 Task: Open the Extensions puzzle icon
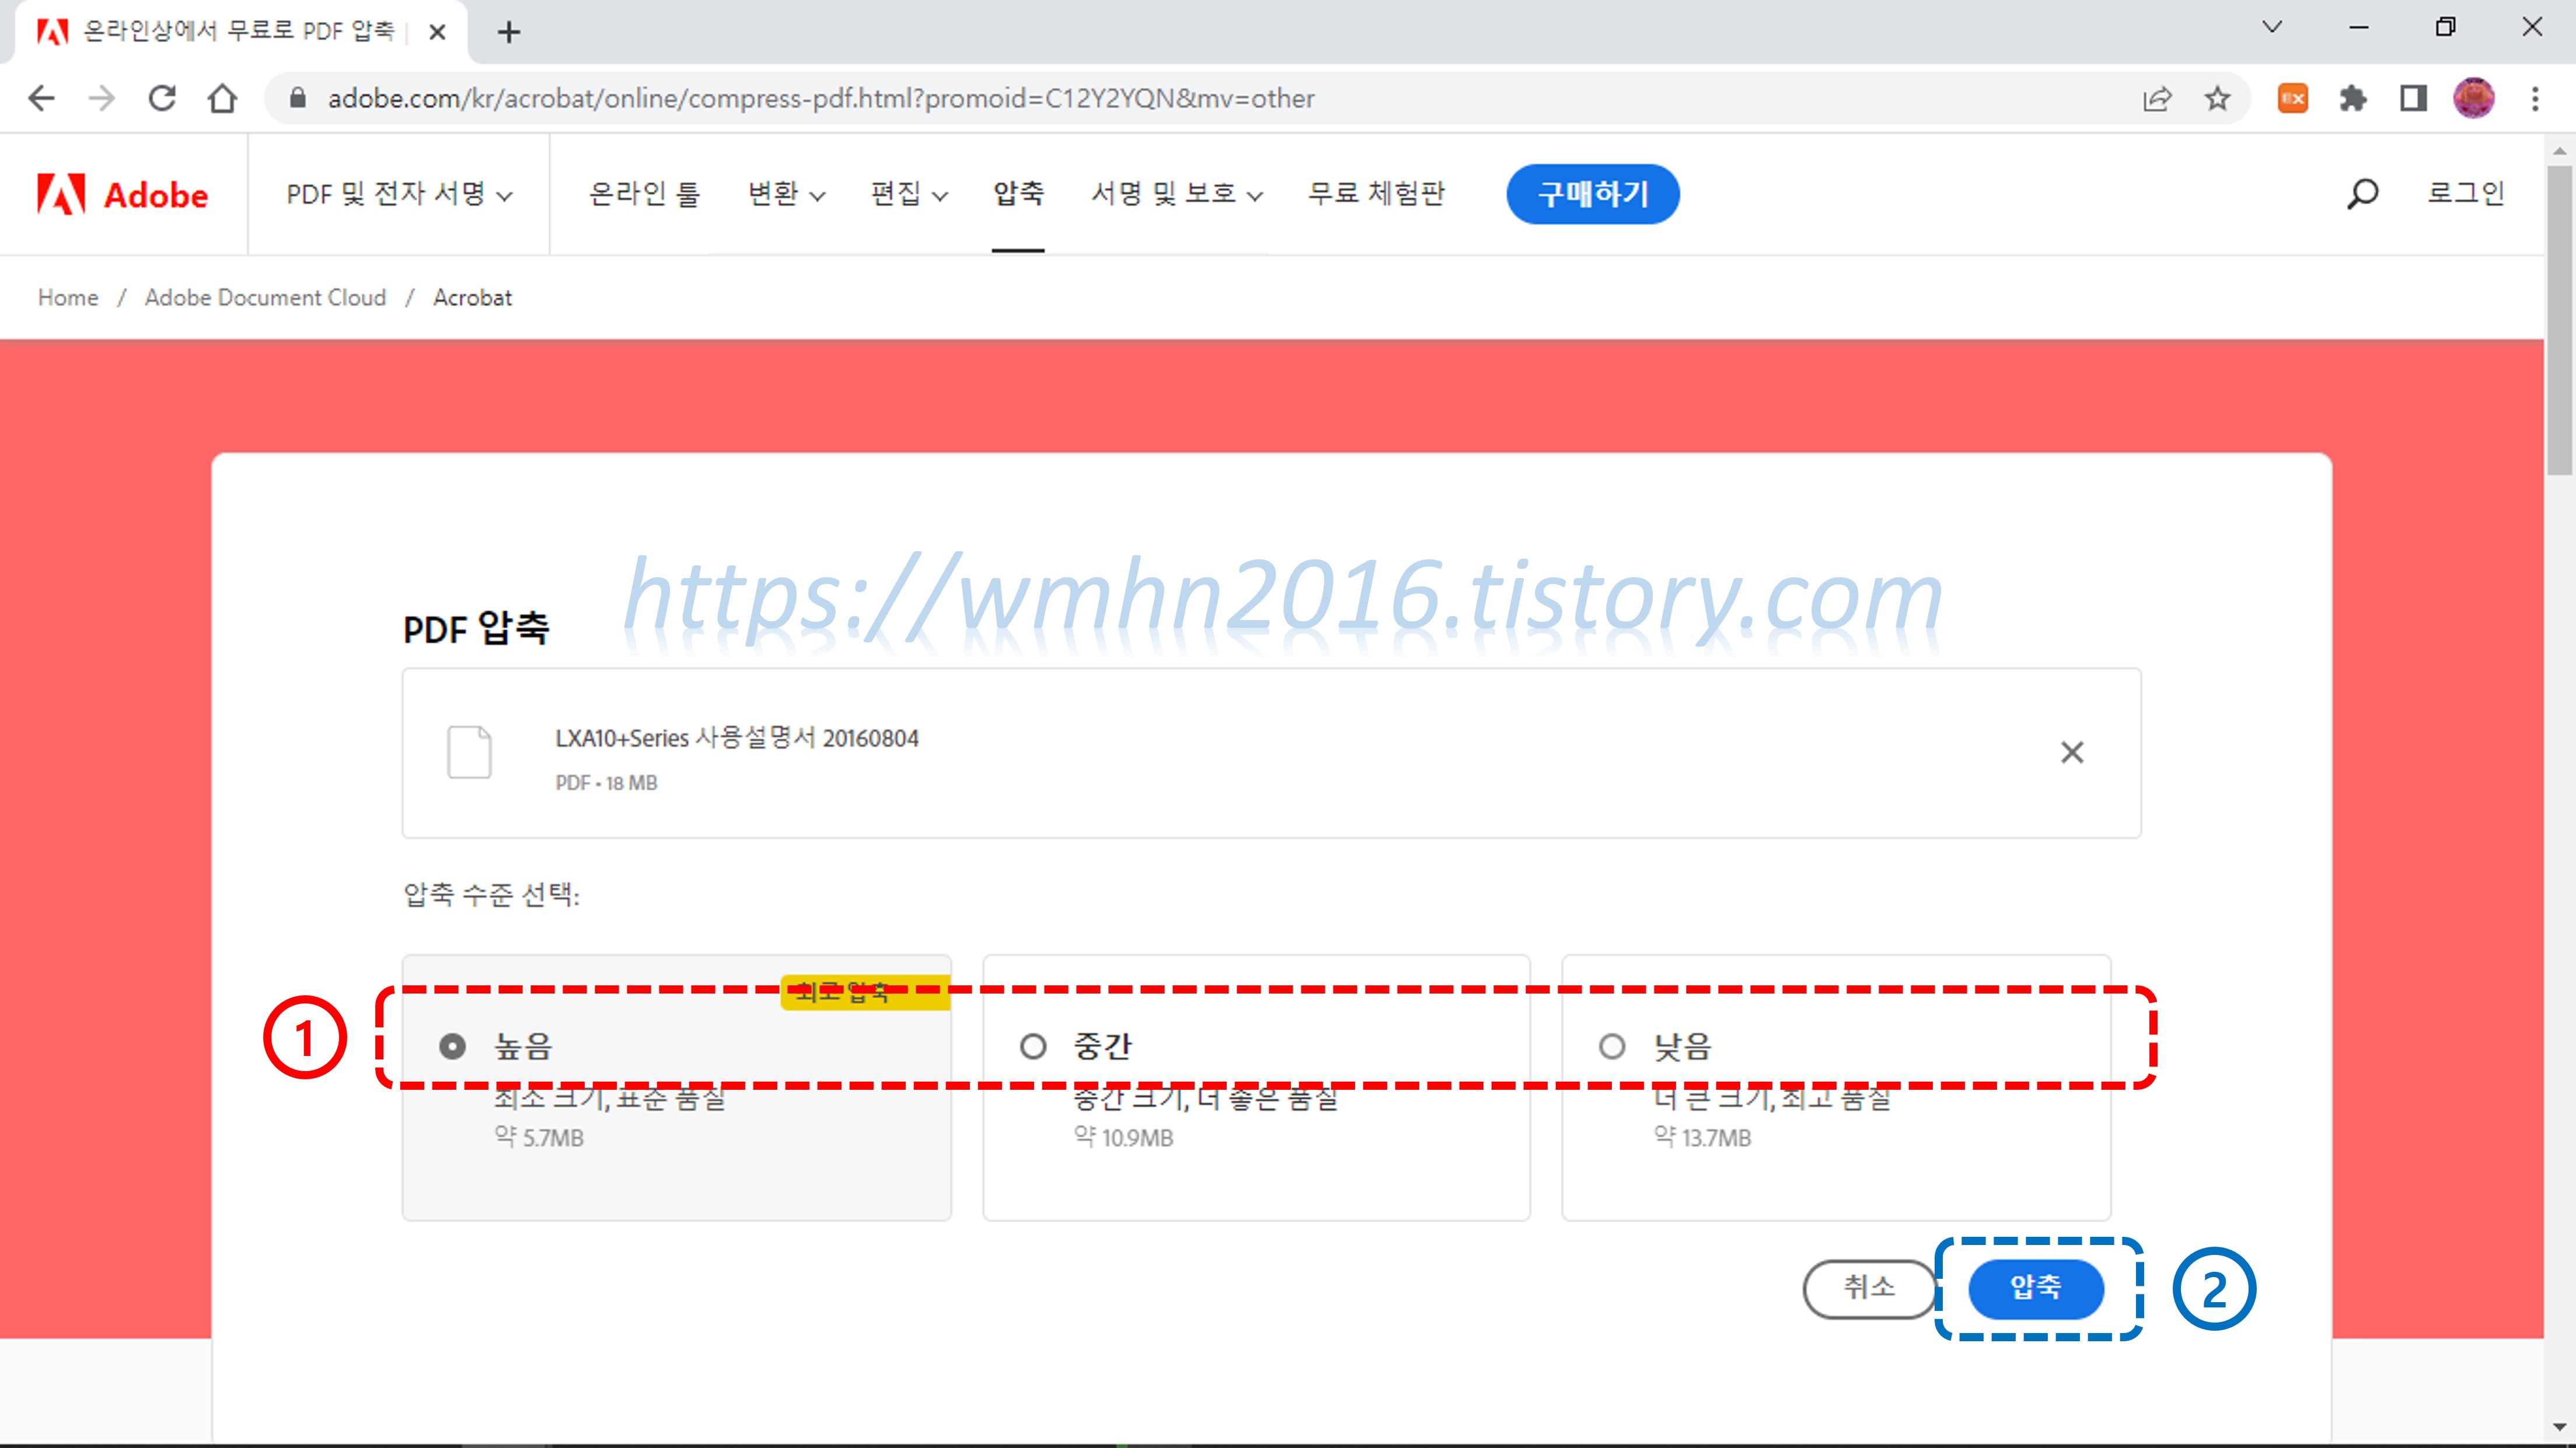tap(2353, 98)
